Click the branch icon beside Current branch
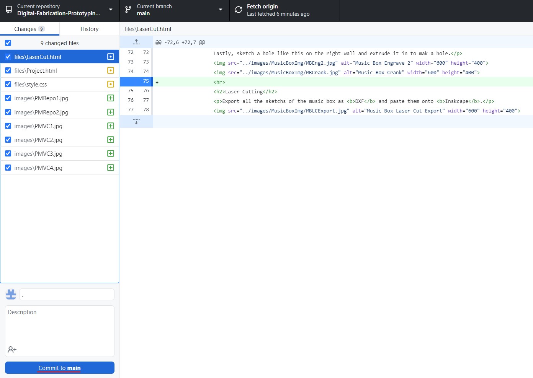 128,10
